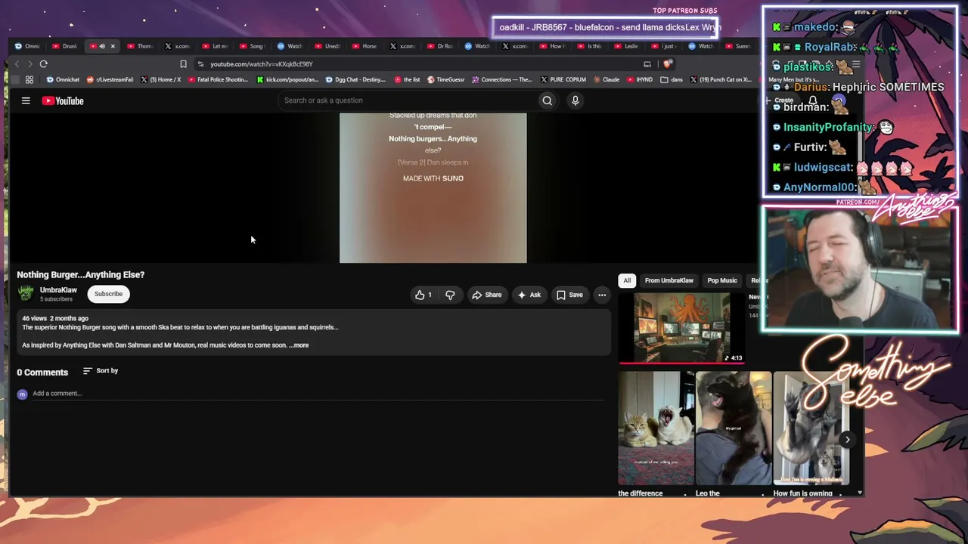Screen dimensions: 968x544
Task: Click the YouTube search magnifier button
Action: (548, 100)
